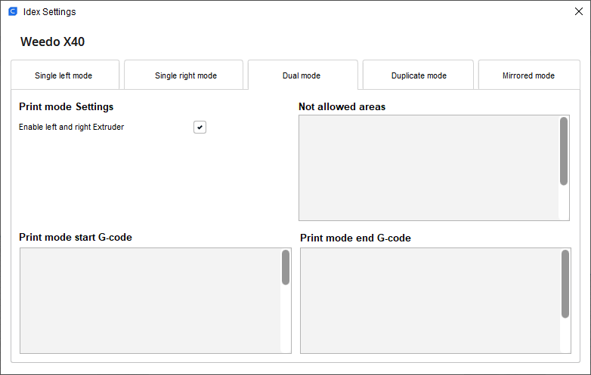Click scrollbar track below start G-code thumb
Screen dimensions: 591x375
tap(286, 318)
